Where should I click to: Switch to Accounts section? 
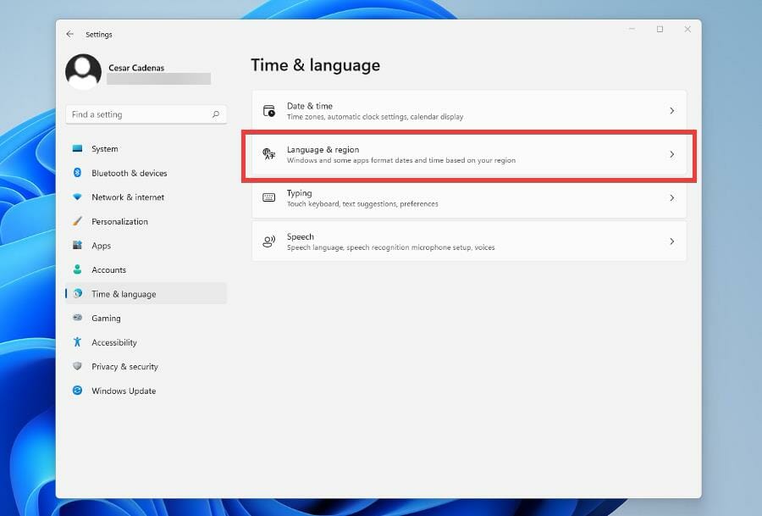[x=109, y=270]
